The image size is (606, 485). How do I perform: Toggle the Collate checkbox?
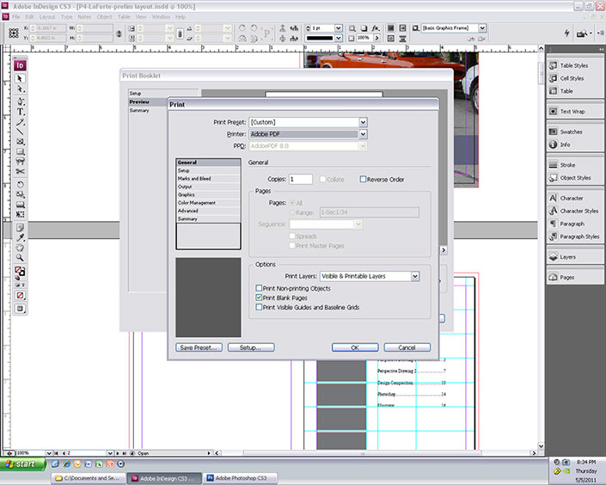[x=323, y=179]
